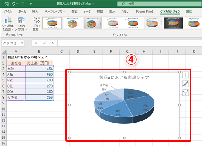The image size is (202, 146).
Task: Open the ファイル tab
Action: [x=7, y=12]
